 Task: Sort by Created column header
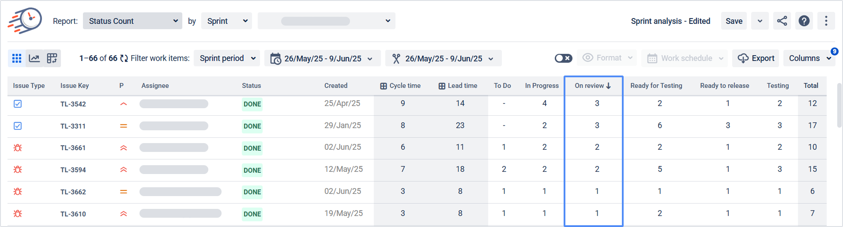[336, 86]
